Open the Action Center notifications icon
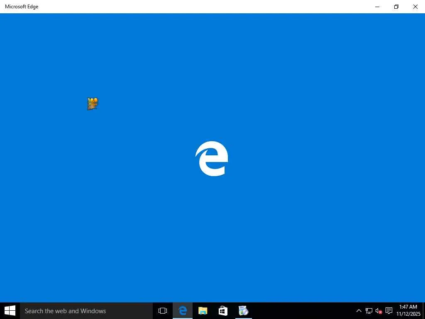The height and width of the screenshot is (319, 425). tap(389, 311)
